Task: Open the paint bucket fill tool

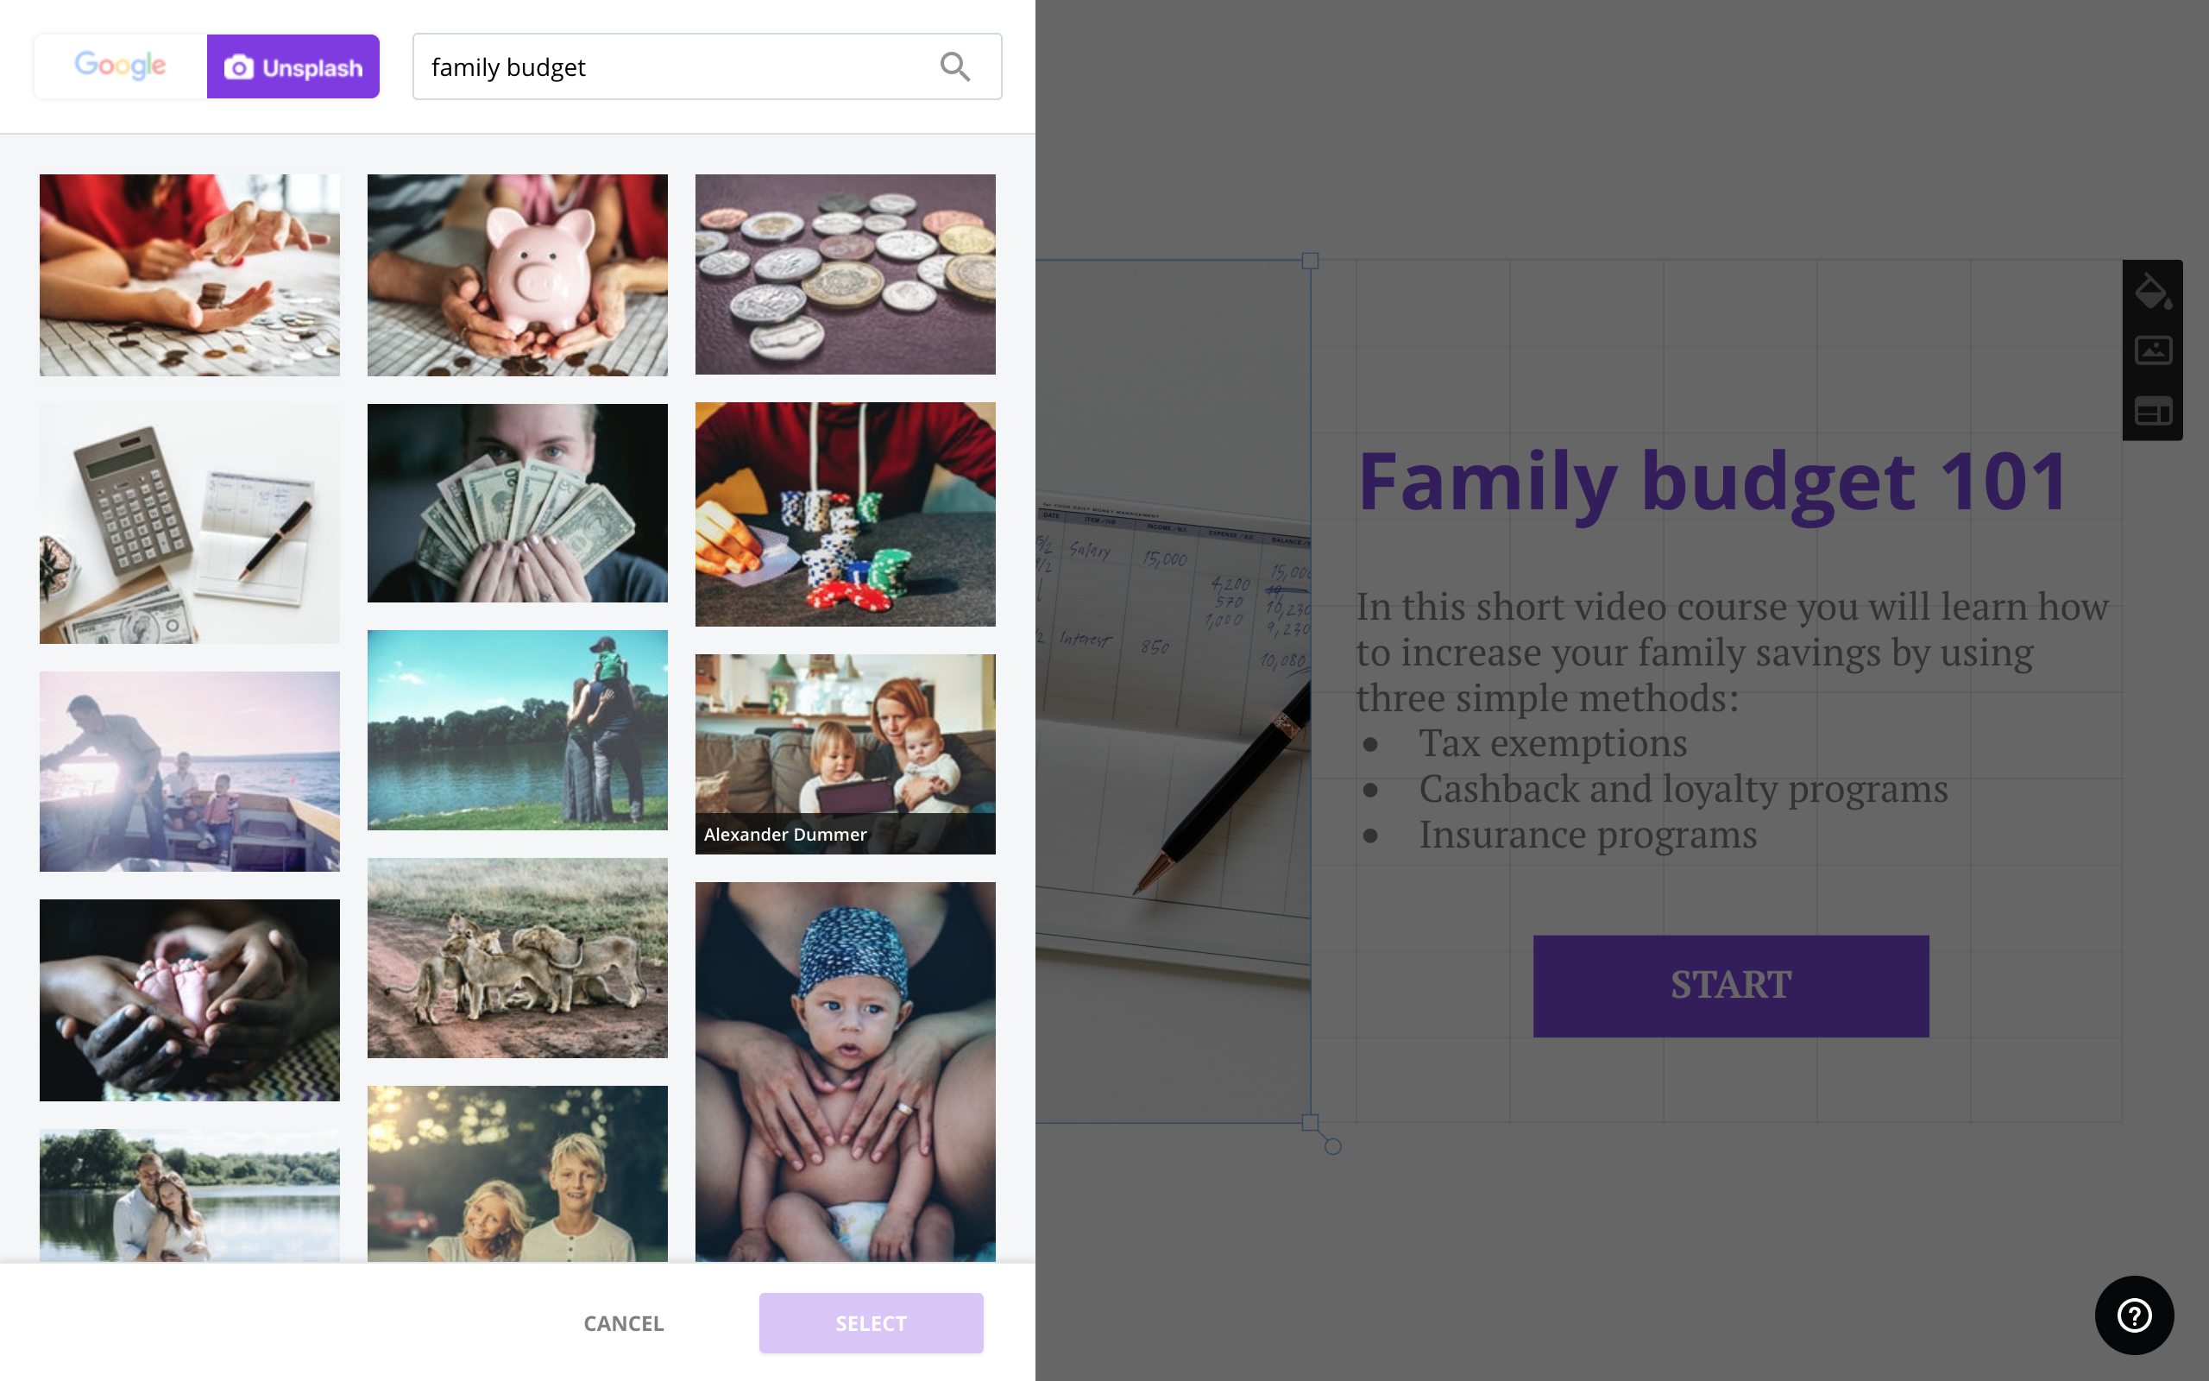Action: click(x=2152, y=292)
